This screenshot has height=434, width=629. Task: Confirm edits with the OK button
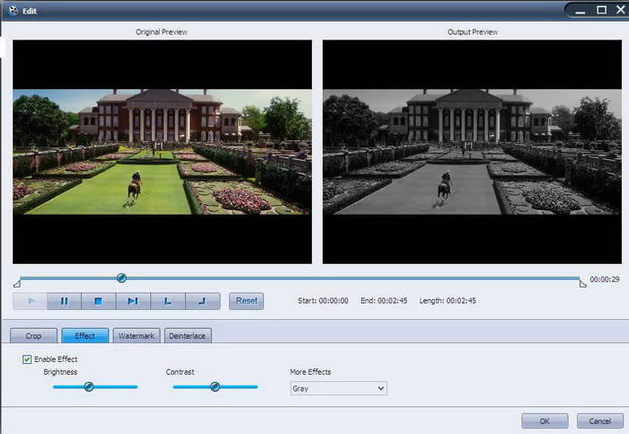[x=545, y=421]
